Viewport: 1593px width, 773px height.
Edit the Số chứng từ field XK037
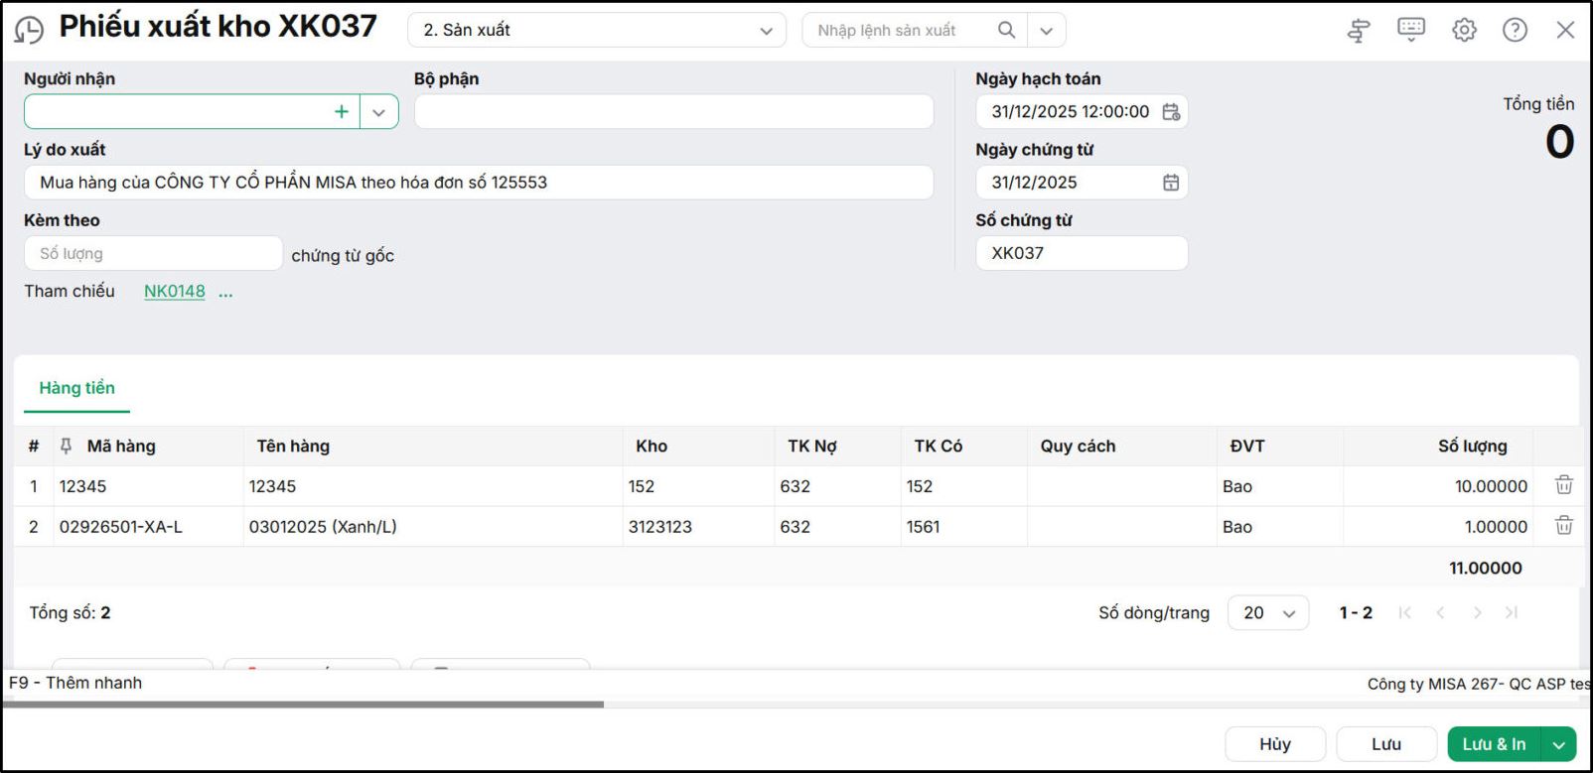pos(1082,253)
